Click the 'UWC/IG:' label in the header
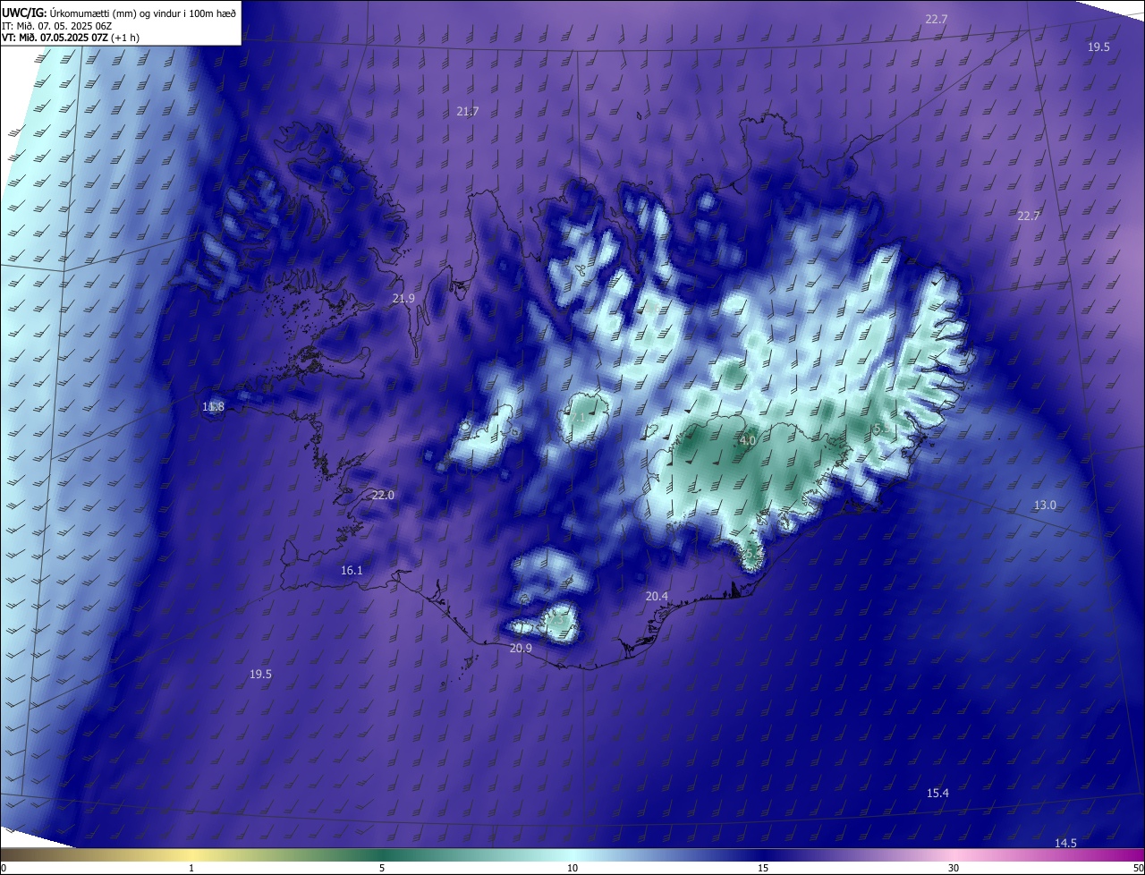The width and height of the screenshot is (1145, 875). tap(24, 13)
